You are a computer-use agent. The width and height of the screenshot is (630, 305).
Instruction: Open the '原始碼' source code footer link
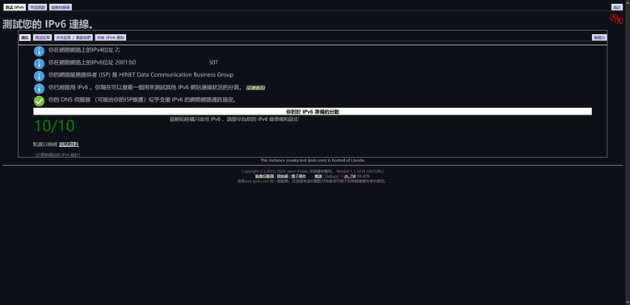283,176
